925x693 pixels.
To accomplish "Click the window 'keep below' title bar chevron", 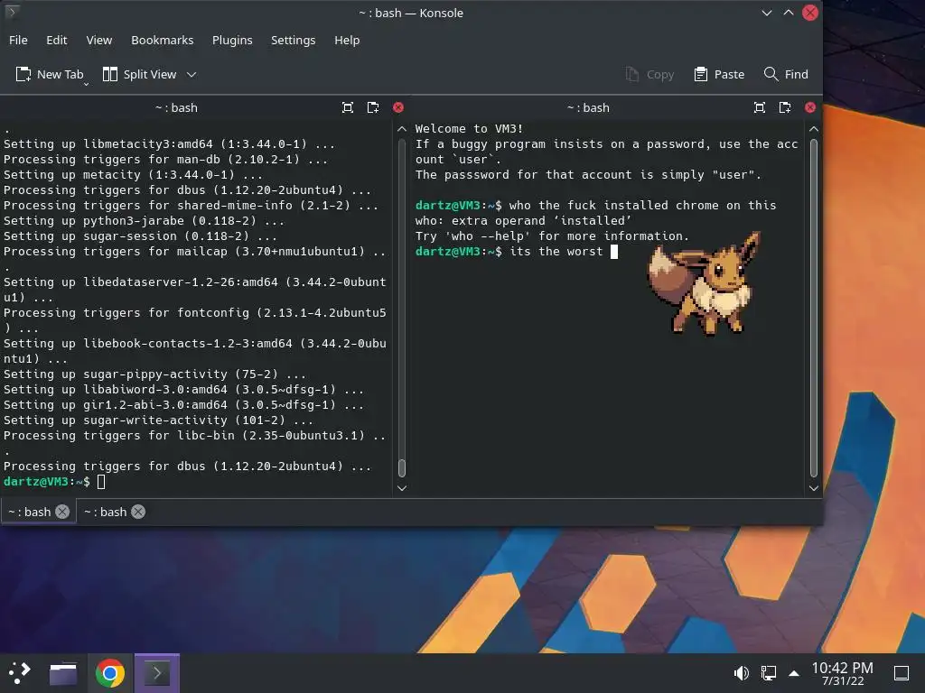I will click(x=766, y=13).
